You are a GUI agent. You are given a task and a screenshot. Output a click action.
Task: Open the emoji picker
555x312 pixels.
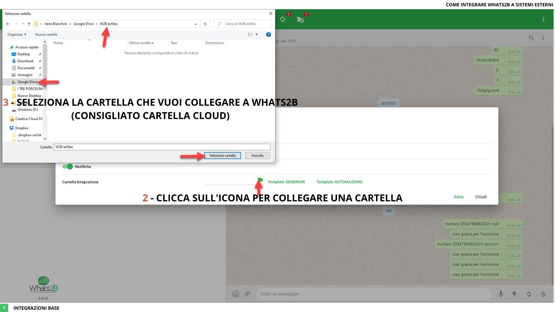click(236, 294)
